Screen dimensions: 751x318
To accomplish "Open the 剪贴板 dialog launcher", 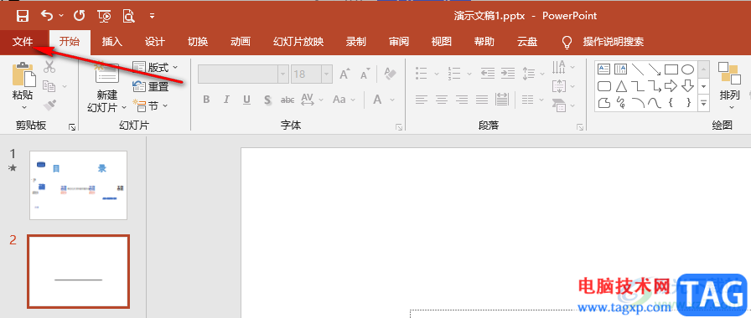I will click(72, 126).
